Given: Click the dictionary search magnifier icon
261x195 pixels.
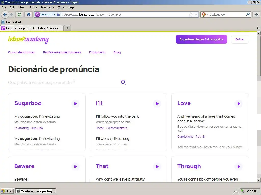Looking at the screenshot, I should pyautogui.click(x=123, y=82).
